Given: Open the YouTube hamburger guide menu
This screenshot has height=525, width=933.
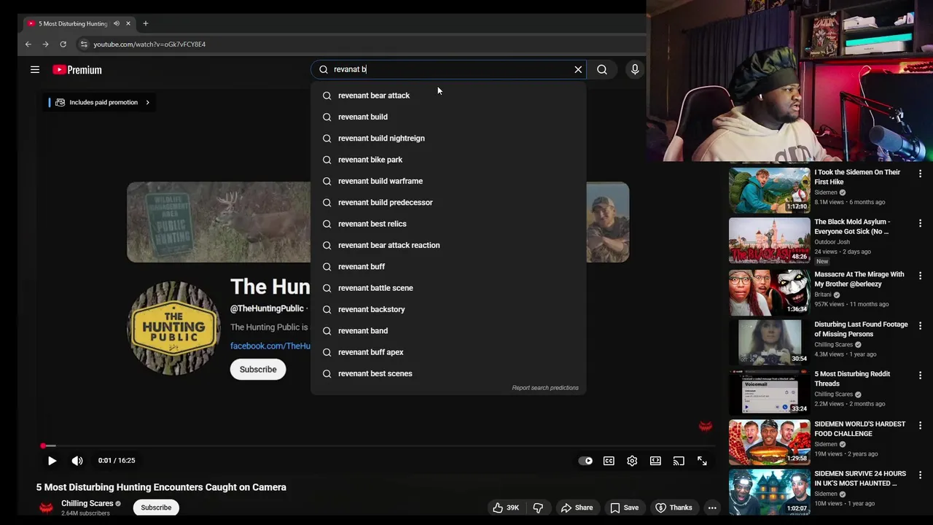Looking at the screenshot, I should point(34,70).
